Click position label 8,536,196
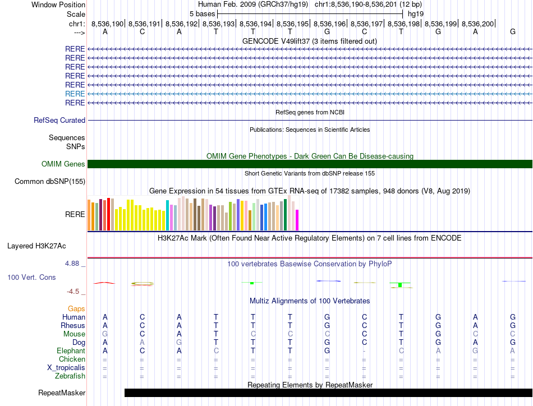 tap(329, 24)
